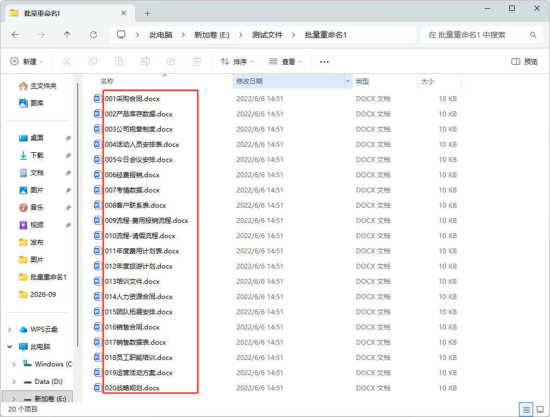550x417 pixels.
Task: Click the navigation pane scrollbar
Action: click(x=78, y=215)
